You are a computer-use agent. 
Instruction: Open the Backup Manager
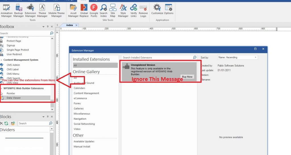[x=18, y=11]
